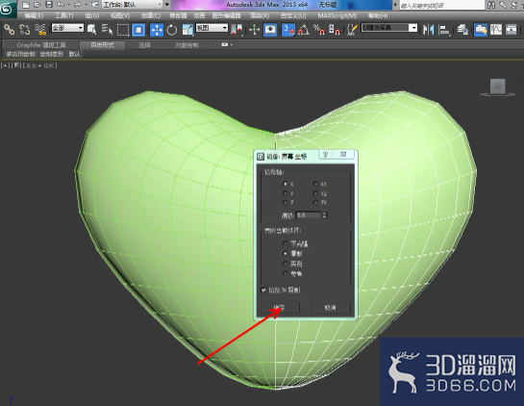Click the Select and Manipulate icon

[x=255, y=30]
